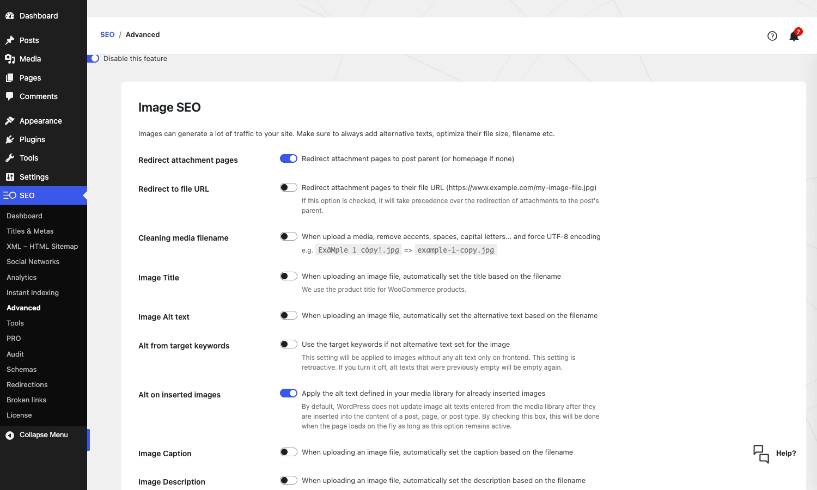Click the Pages icon in sidebar
This screenshot has height=490, width=817.
(10, 78)
